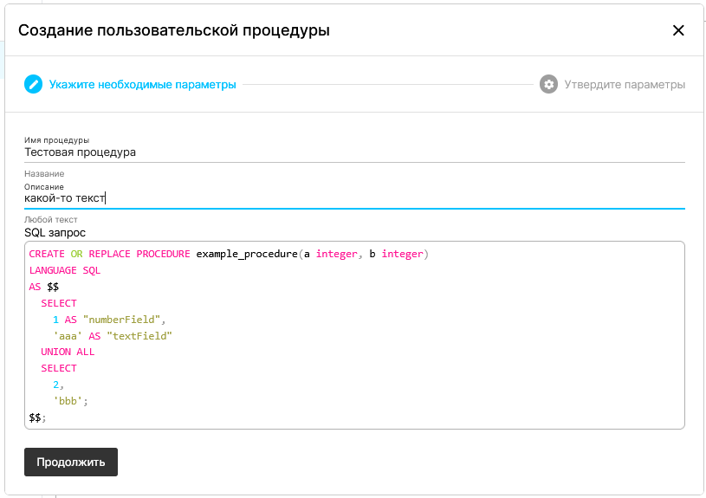
Task: Click the dialog title 'Создание пользовательской процедуры'
Action: coord(174,30)
